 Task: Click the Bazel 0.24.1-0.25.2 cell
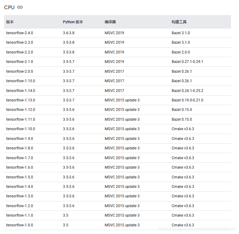coord(187,90)
